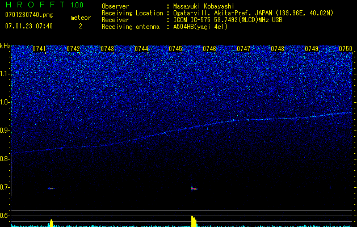Click the 0750 time marker
This screenshot has height=227, width=357.
(346, 49)
